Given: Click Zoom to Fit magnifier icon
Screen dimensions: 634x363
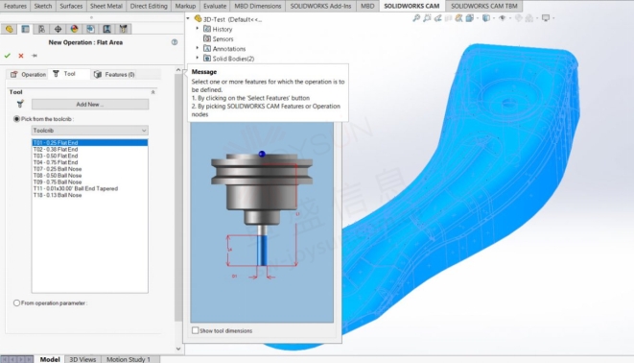Looking at the screenshot, I should (x=416, y=18).
